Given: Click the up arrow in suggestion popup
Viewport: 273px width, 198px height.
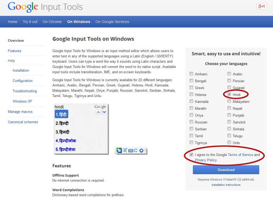Looking at the screenshot, I should click(98, 112).
